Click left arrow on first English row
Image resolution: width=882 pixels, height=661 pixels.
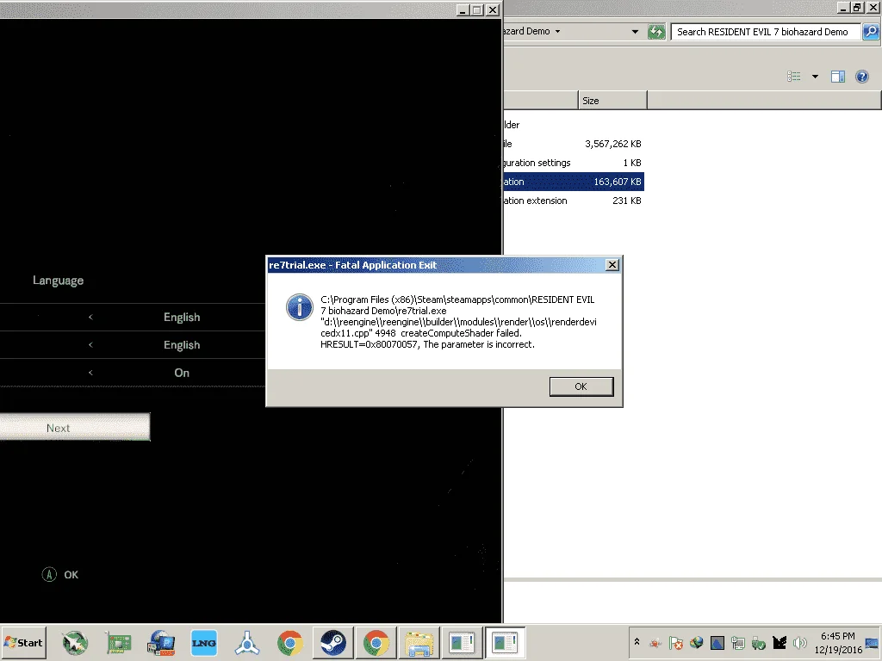tap(90, 317)
